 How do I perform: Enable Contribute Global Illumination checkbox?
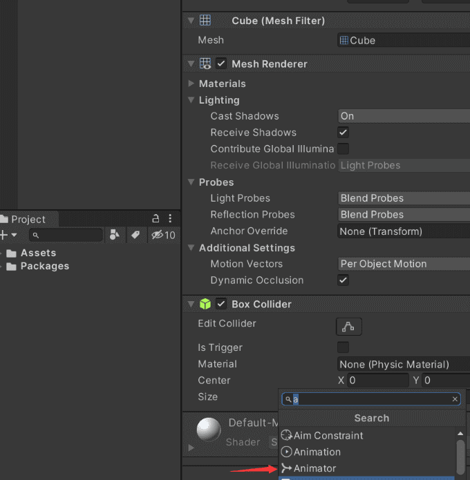click(344, 149)
